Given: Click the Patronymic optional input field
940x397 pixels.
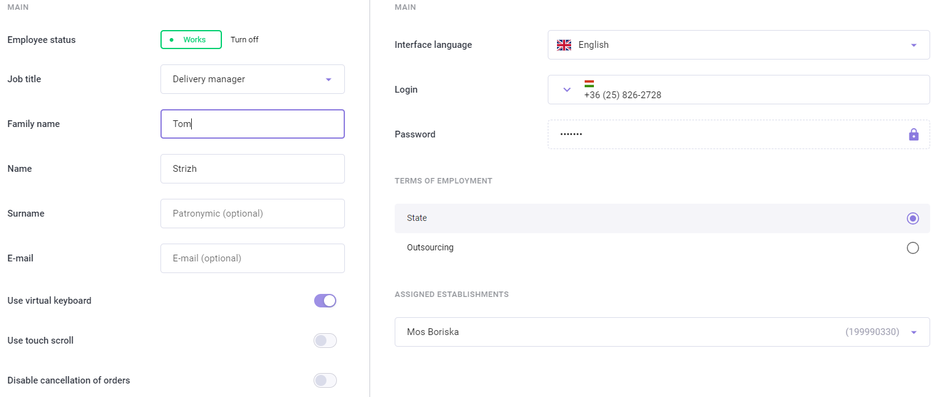Looking at the screenshot, I should [253, 214].
